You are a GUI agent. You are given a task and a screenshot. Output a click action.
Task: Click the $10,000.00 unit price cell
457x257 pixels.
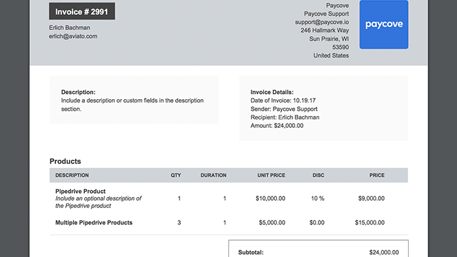point(270,198)
